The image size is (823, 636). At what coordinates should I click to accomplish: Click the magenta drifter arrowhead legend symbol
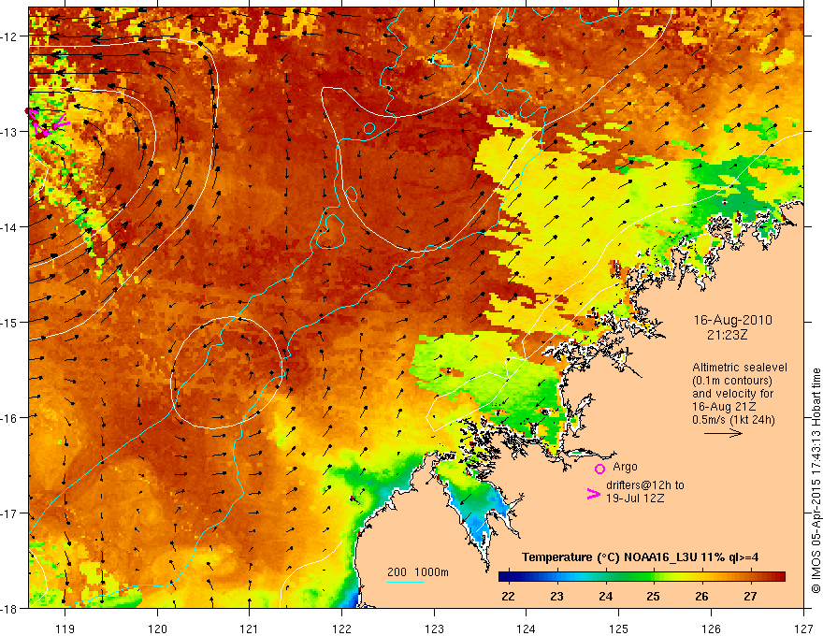pyautogui.click(x=593, y=494)
